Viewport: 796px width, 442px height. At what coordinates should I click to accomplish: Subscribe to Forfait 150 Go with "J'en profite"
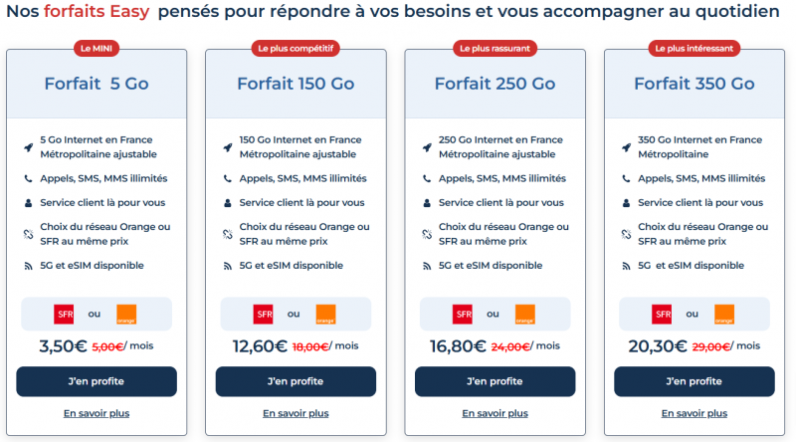(296, 381)
